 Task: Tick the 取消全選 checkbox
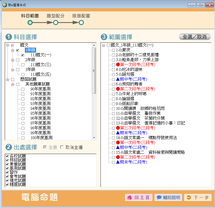coord(62,147)
